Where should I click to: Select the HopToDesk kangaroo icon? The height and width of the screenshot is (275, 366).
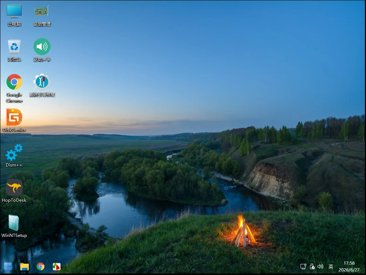point(14,191)
